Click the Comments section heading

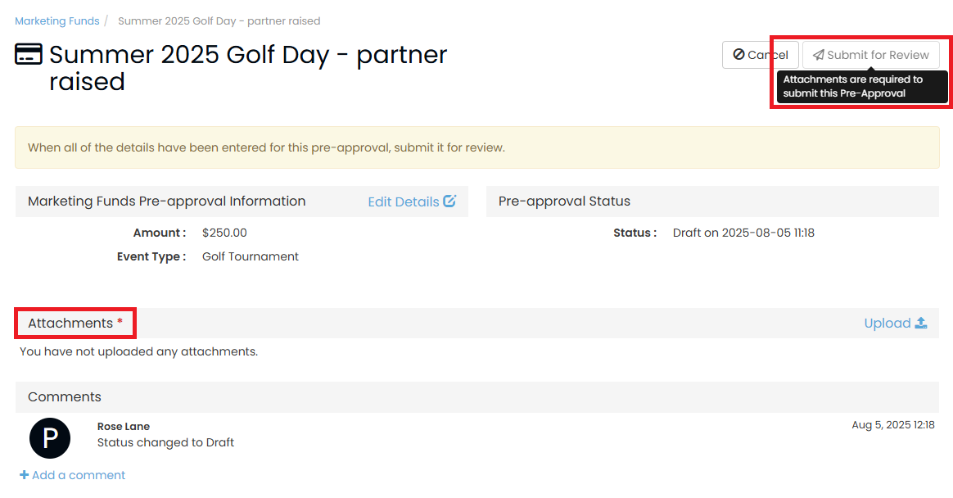coord(65,397)
